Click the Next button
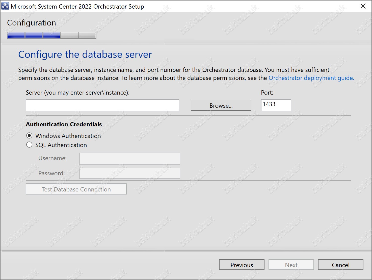372x280 pixels. 291,265
